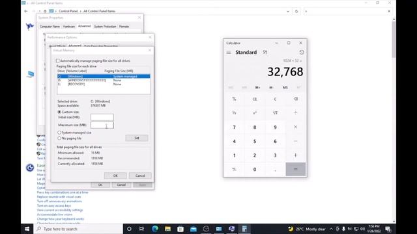
Task: Open Computer Name tab in System Properties
Action: coord(50,27)
